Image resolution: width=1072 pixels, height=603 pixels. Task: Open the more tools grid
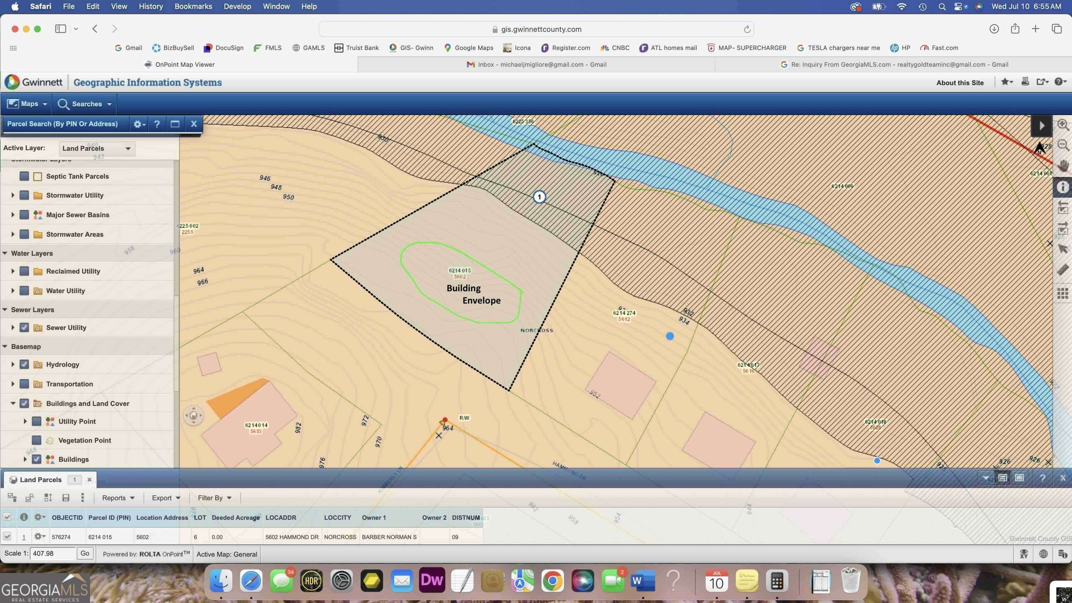click(1063, 294)
